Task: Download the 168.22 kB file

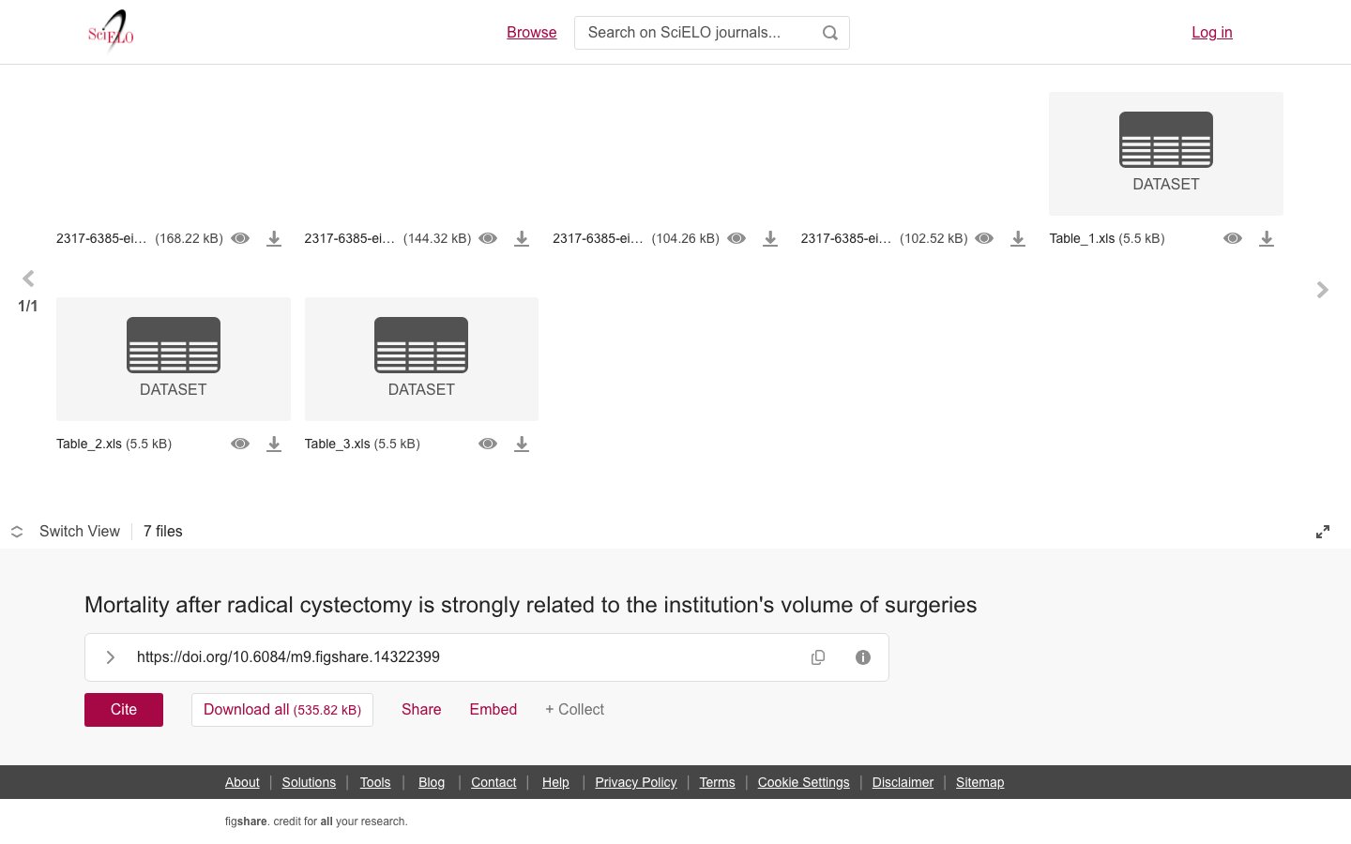Action: click(x=274, y=238)
